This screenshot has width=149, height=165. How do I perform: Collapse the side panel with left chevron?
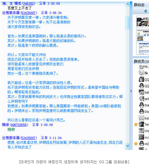pos(131,91)
